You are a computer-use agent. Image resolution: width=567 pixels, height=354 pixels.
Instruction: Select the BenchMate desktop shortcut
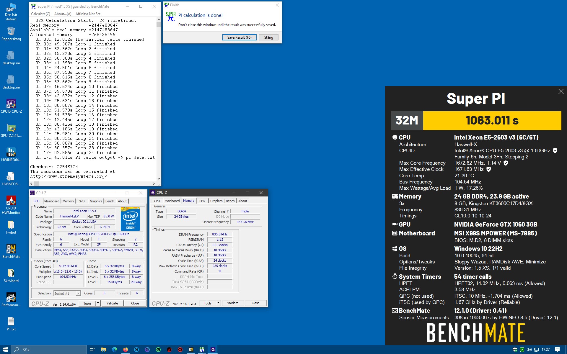click(x=11, y=251)
